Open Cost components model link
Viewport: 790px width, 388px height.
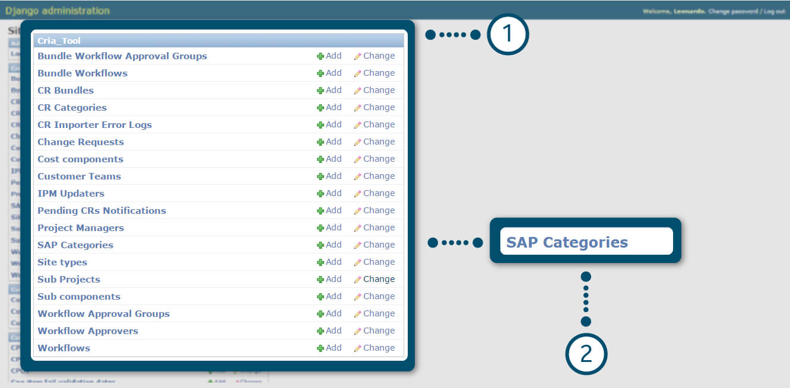pos(80,159)
